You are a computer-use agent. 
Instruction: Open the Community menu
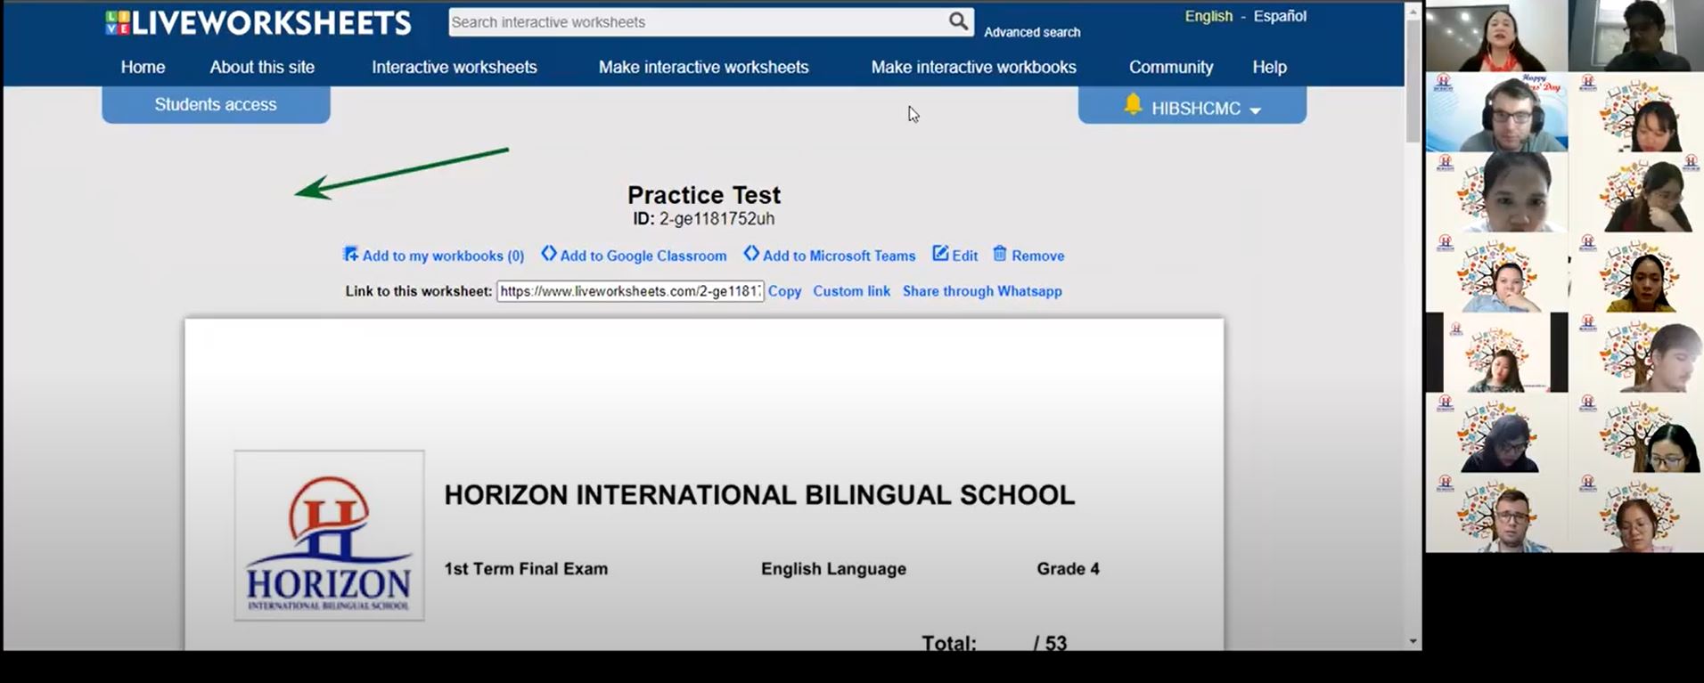pyautogui.click(x=1171, y=67)
